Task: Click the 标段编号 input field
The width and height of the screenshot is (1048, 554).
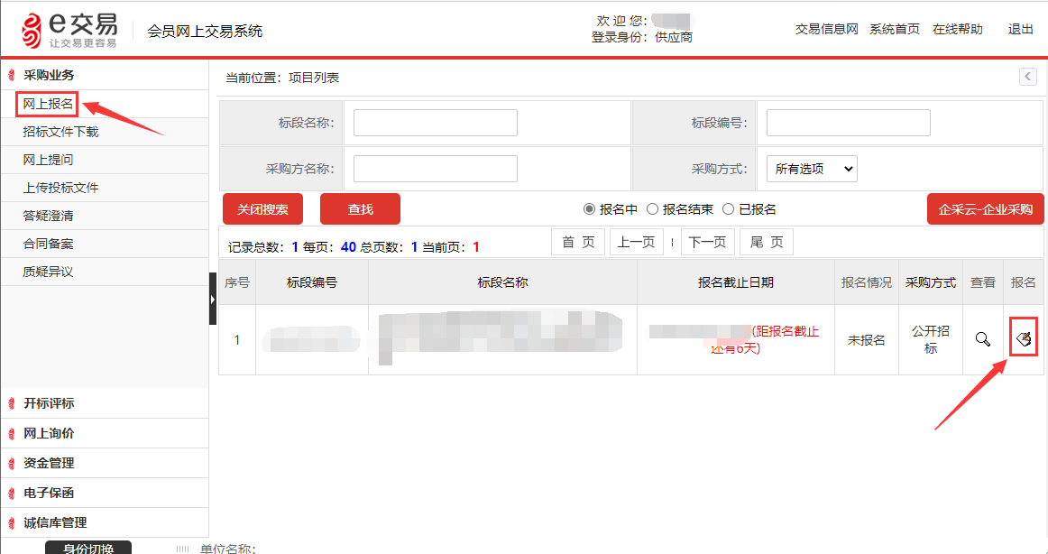Action: tap(848, 123)
